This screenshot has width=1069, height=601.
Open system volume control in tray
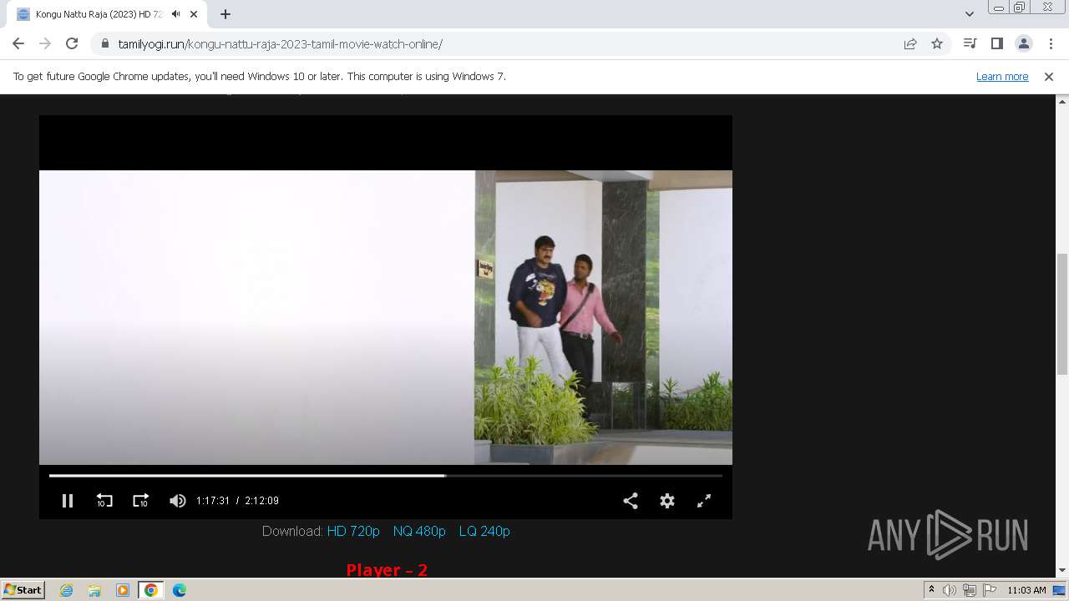(950, 590)
